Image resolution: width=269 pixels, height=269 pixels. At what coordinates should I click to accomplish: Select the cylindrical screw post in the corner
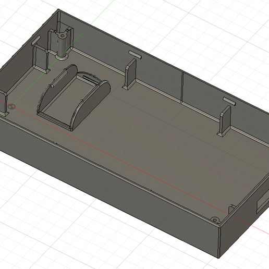(x=62, y=45)
